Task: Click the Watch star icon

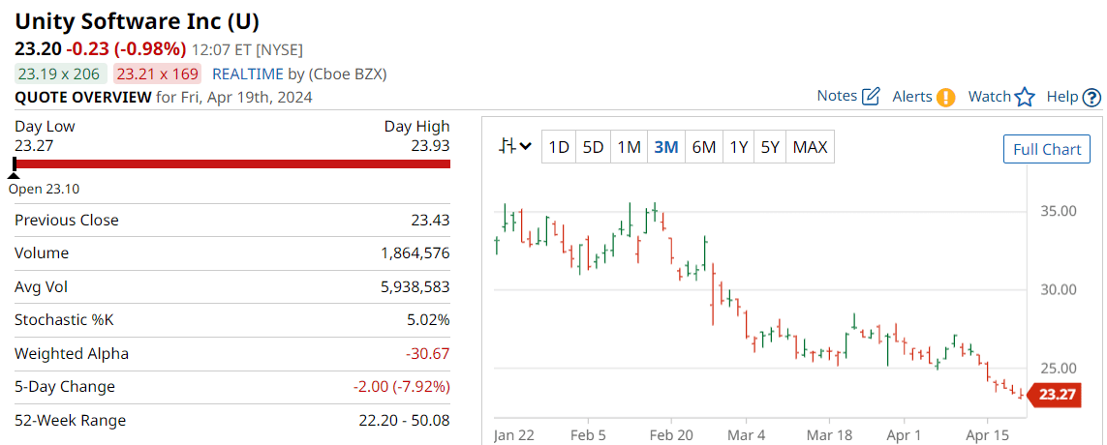Action: (x=1025, y=97)
